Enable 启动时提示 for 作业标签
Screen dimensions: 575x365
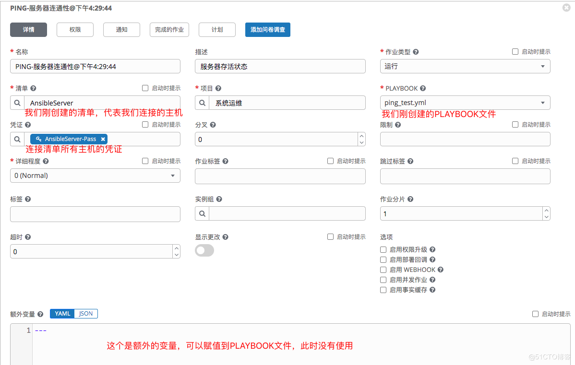pyautogui.click(x=330, y=161)
